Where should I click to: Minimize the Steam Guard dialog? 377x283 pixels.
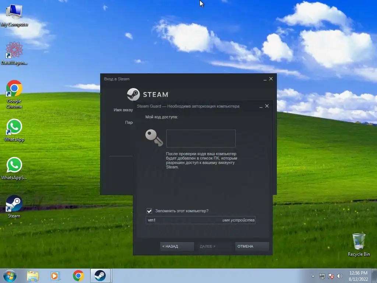tap(261, 106)
